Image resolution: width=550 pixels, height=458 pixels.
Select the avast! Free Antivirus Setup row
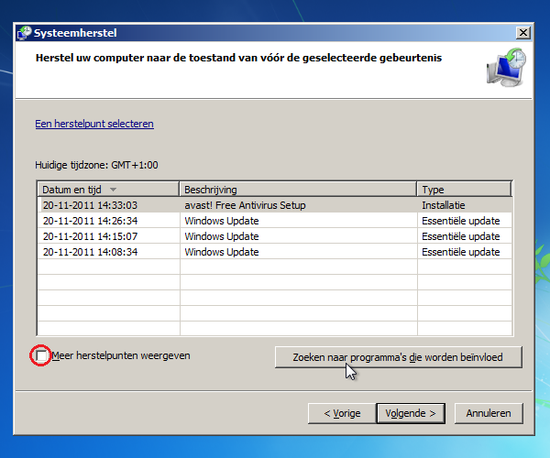point(275,205)
